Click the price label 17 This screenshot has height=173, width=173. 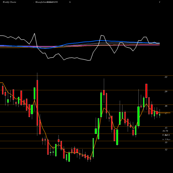(x=166, y=113)
